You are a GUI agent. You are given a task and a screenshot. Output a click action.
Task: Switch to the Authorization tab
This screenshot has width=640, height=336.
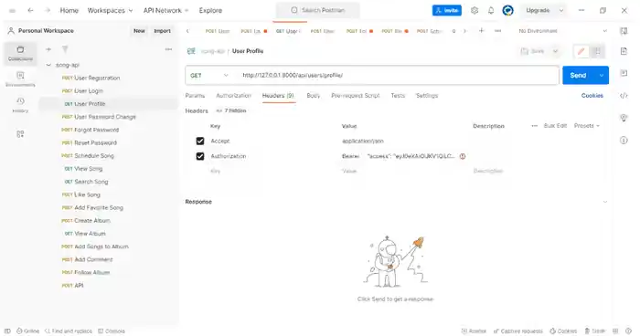pyautogui.click(x=233, y=96)
